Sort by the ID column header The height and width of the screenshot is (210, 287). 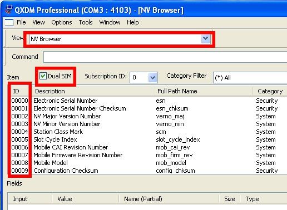tap(16, 91)
